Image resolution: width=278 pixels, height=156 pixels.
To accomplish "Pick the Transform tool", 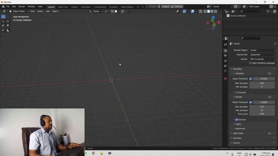I will (x=8, y=26).
